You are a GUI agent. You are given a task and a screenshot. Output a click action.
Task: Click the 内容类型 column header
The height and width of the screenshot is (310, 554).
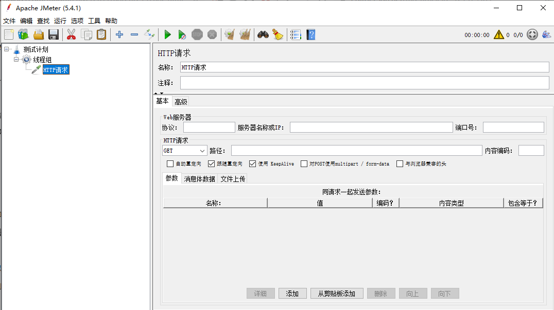point(451,203)
